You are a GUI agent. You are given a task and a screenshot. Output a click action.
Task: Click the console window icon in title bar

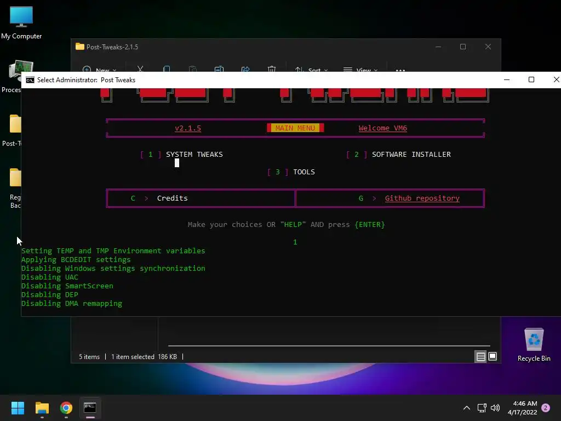[30, 80]
